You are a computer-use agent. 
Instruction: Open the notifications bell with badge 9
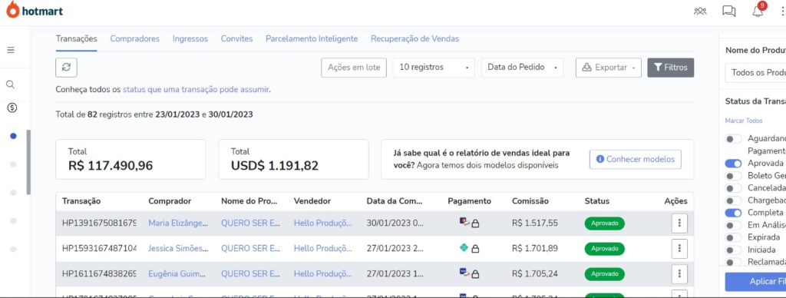pos(758,10)
